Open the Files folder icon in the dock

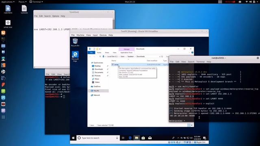(x=3, y=46)
